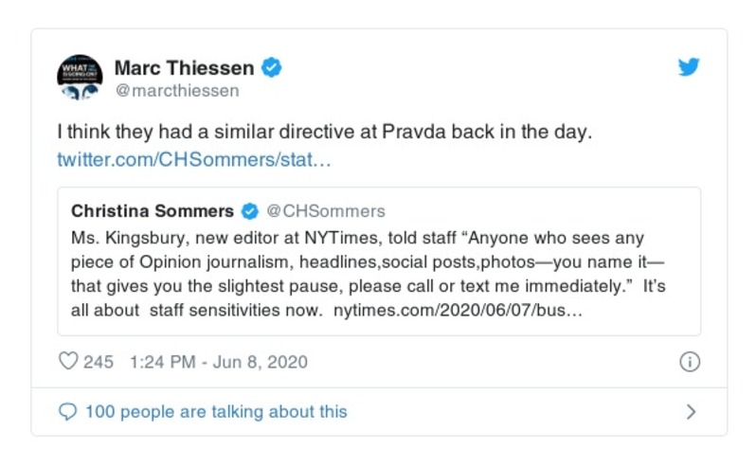Screen dimensions: 756x467
Task: Visit the @marcthiessen handle
Action: pos(176,91)
